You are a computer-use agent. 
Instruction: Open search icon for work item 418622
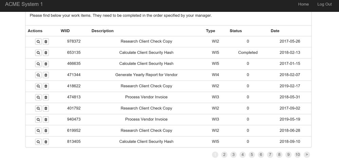tap(38, 86)
